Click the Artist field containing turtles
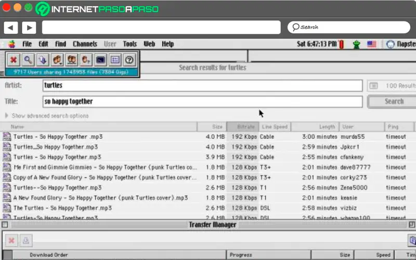The height and width of the screenshot is (260, 416). 202,86
